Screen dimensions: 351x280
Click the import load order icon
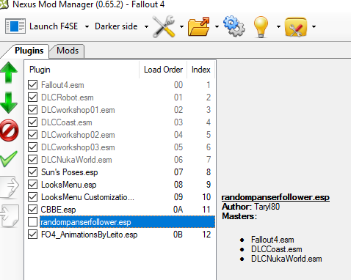(10, 216)
